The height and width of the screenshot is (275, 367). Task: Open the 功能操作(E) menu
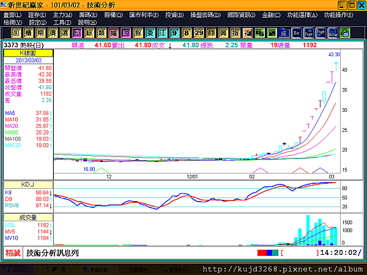[339, 15]
